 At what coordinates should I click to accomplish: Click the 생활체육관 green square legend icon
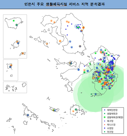[x=105, y=114]
